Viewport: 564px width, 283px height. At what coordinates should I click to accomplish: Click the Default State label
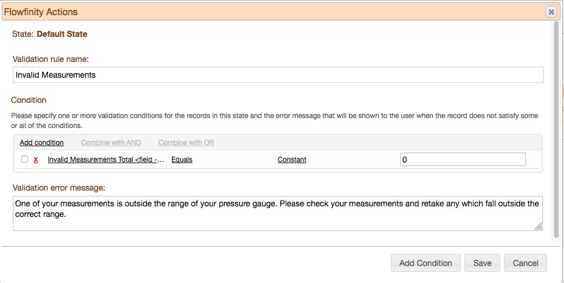click(x=62, y=34)
